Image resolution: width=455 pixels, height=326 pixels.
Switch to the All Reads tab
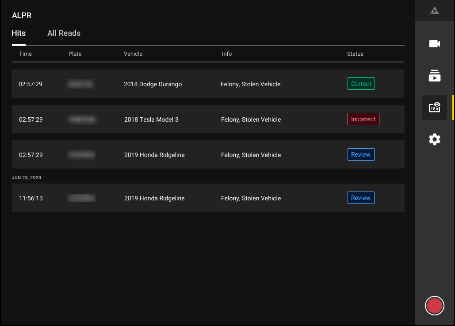tap(64, 33)
